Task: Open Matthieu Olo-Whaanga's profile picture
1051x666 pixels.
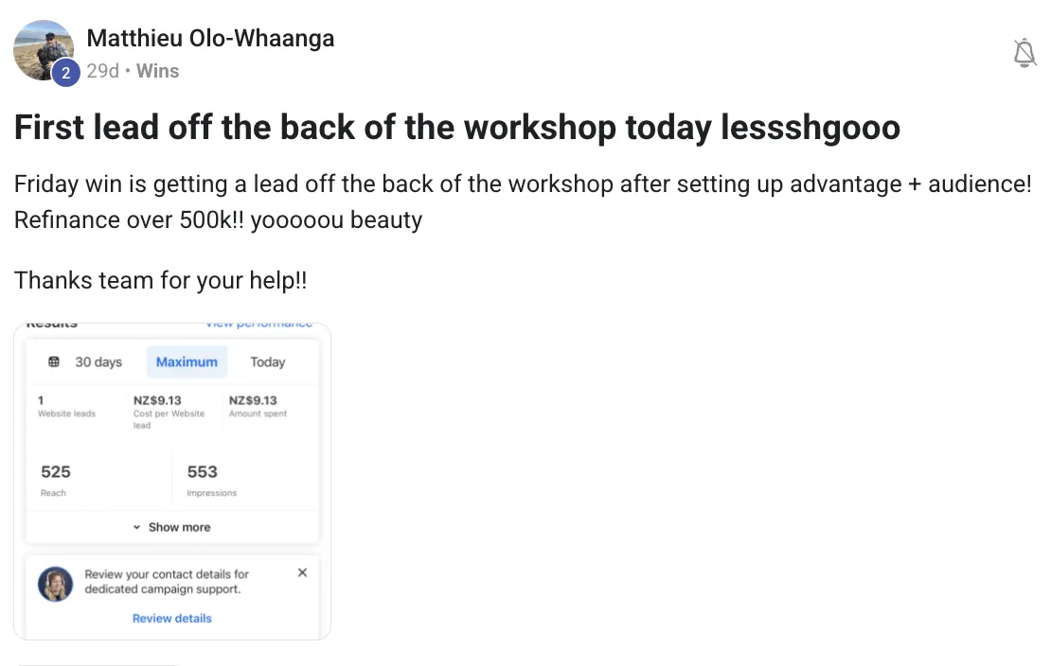Action: (x=44, y=50)
